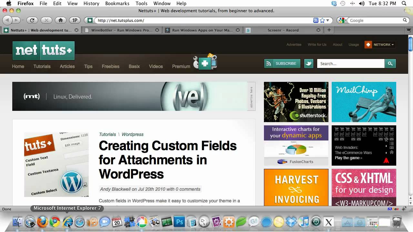Open the Trash in the Dock
Screen dimensions: 413x232
[x=397, y=222]
